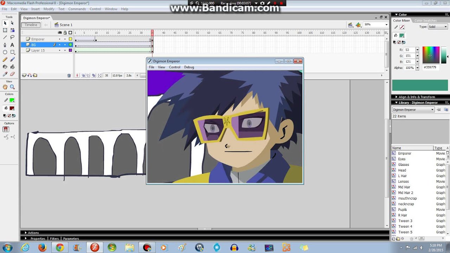This screenshot has height=253, width=450.
Task: Open the R value slider arrow
Action: point(417,50)
